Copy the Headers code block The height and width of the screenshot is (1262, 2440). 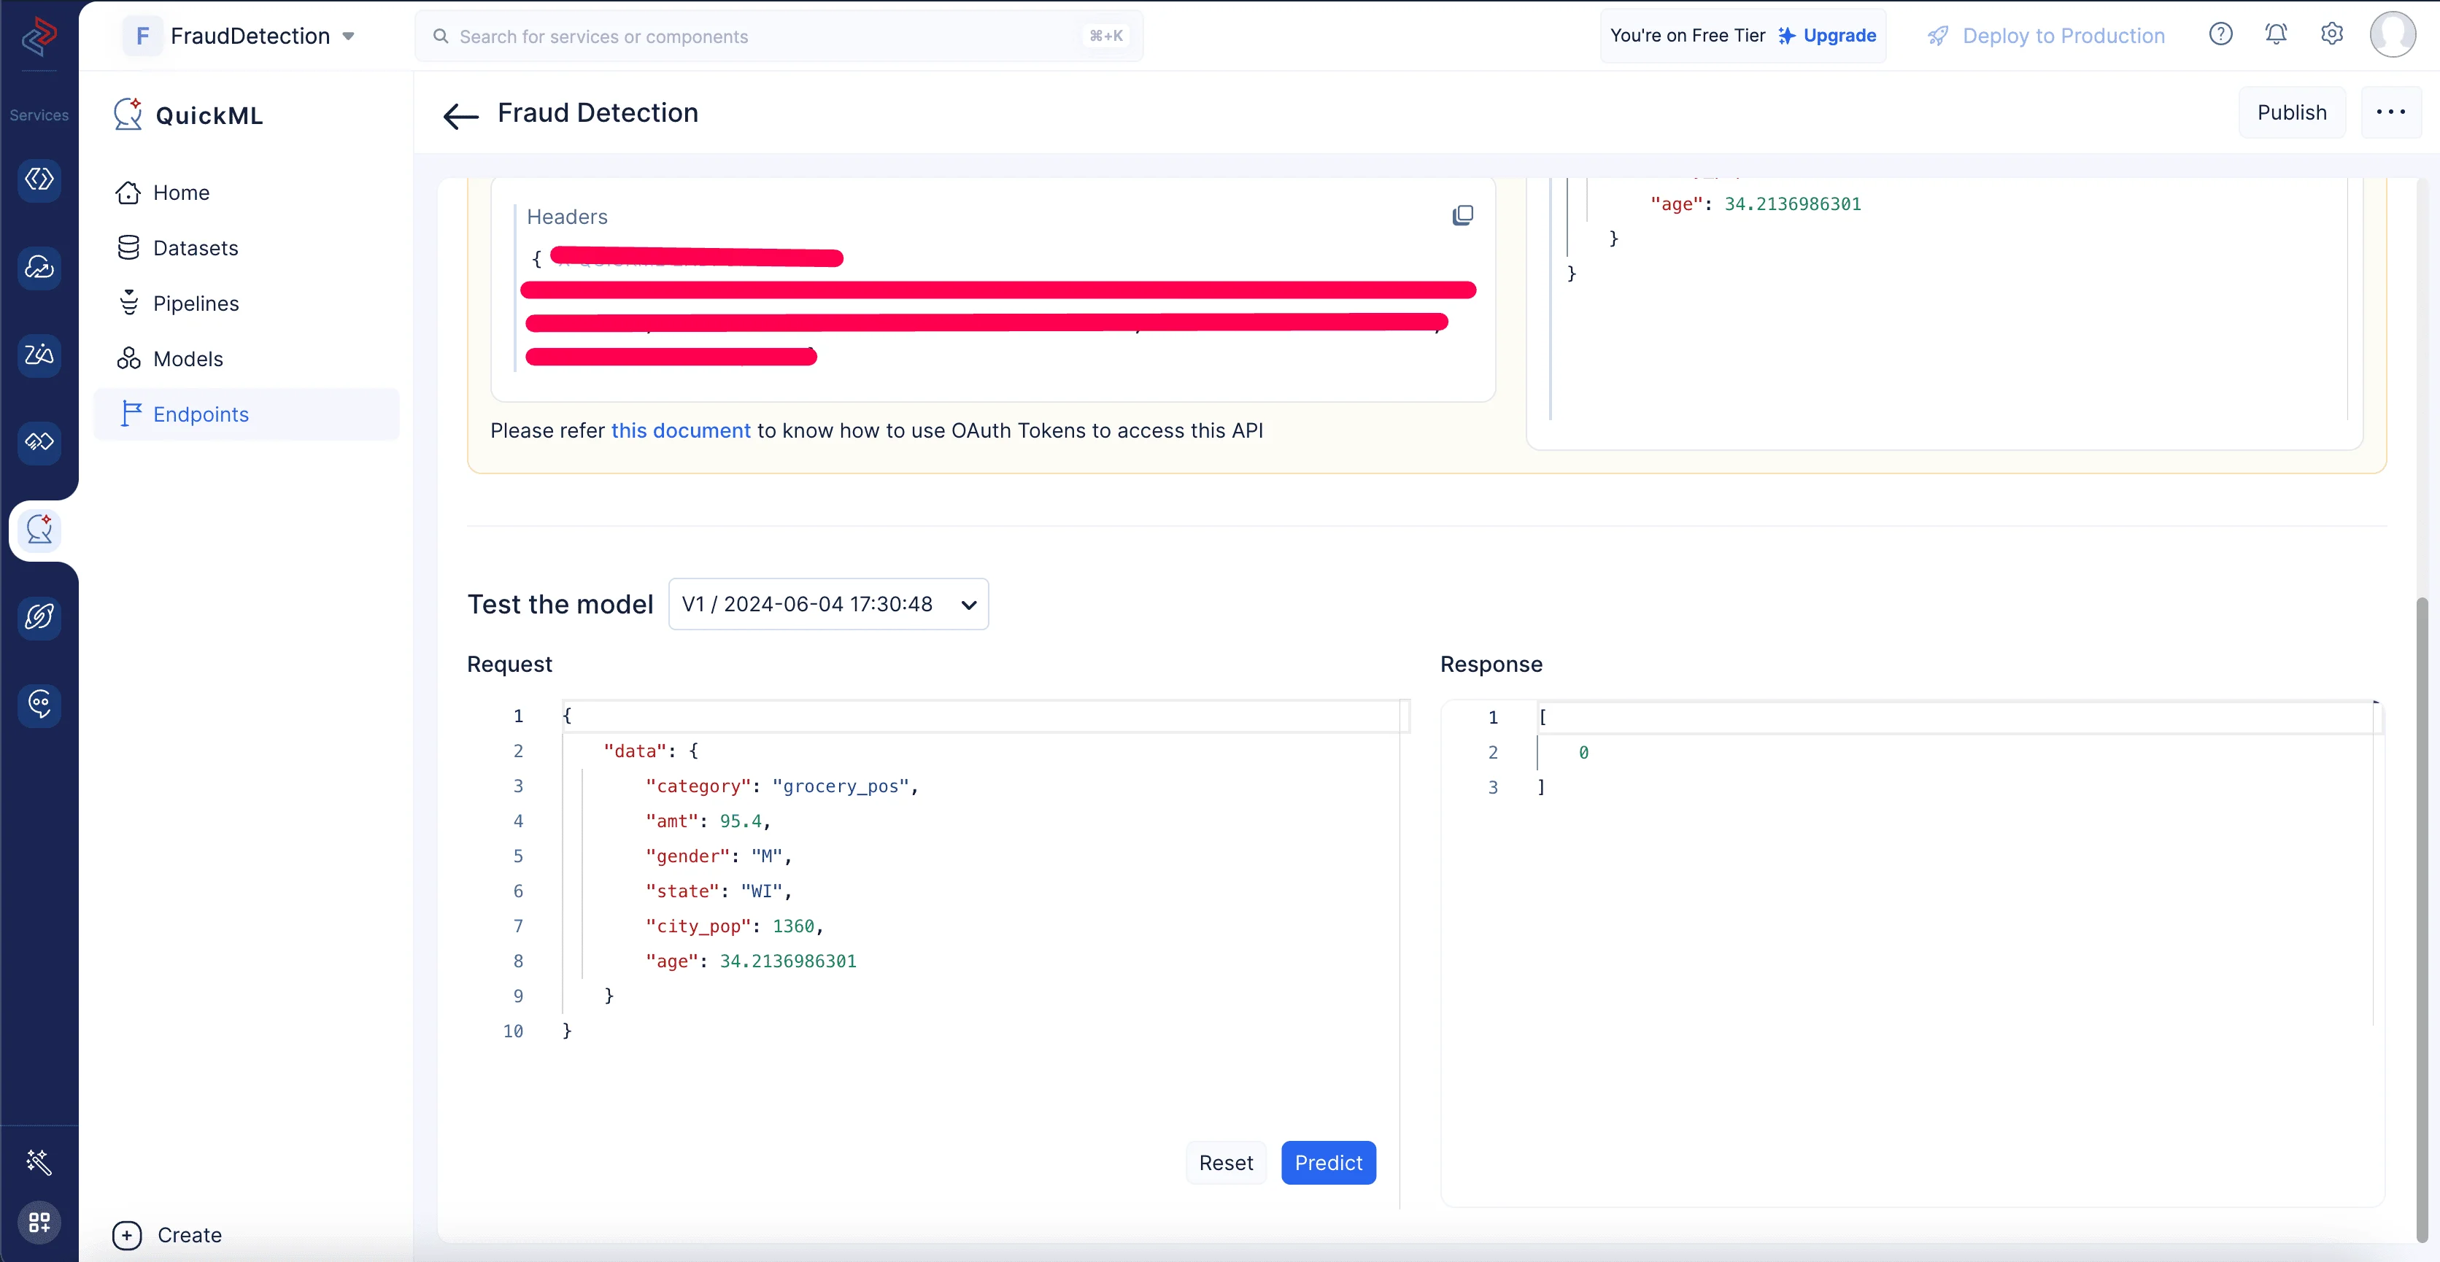(x=1462, y=216)
